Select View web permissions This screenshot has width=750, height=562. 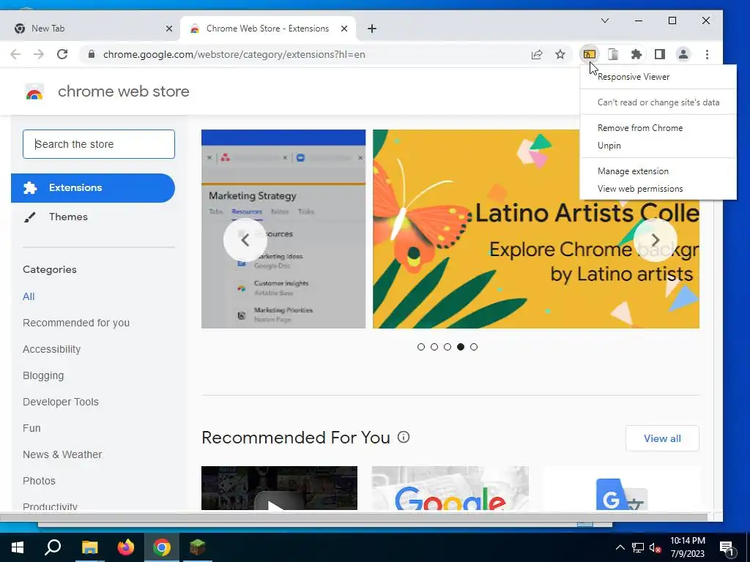click(658, 189)
